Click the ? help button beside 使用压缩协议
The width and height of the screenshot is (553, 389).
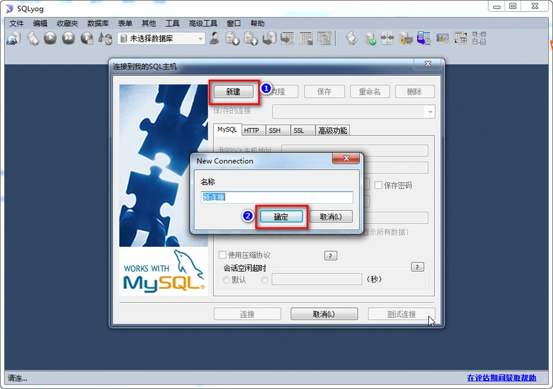point(330,256)
